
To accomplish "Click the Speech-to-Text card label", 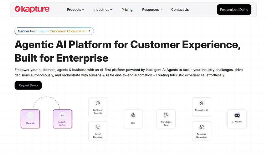I will (x=62, y=124).
